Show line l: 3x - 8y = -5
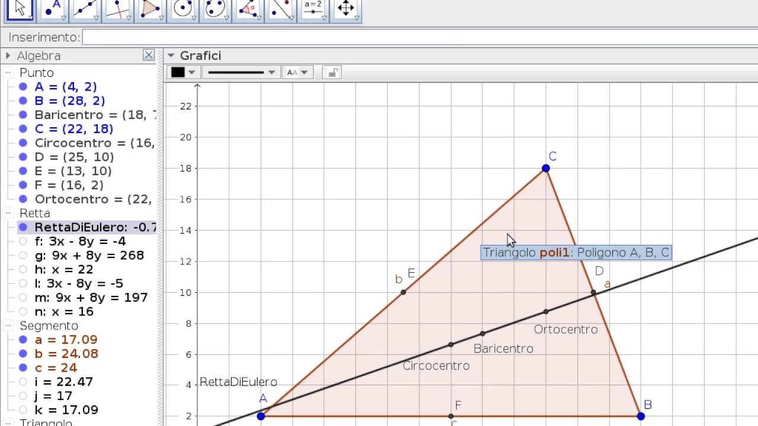 tap(23, 283)
